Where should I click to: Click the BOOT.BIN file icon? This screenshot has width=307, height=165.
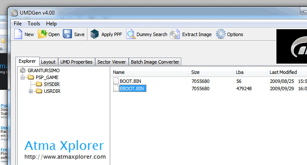click(116, 81)
